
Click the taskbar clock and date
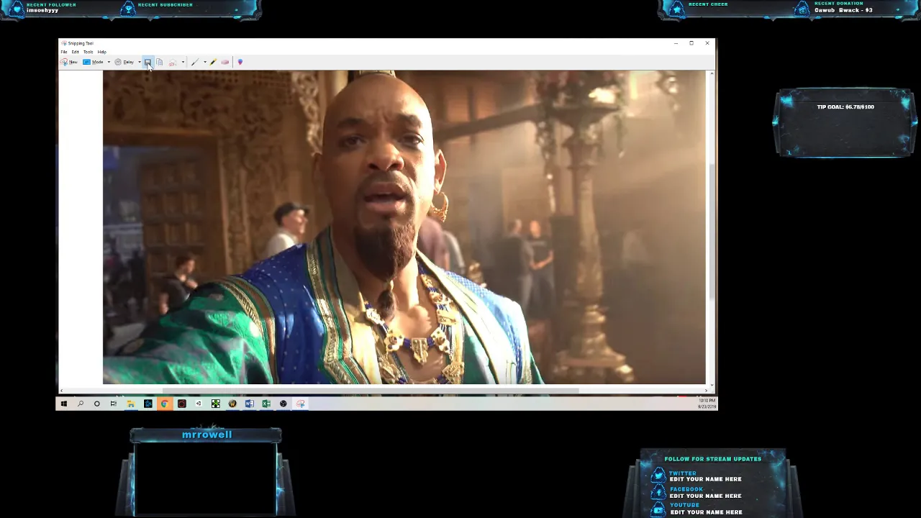[x=707, y=404]
